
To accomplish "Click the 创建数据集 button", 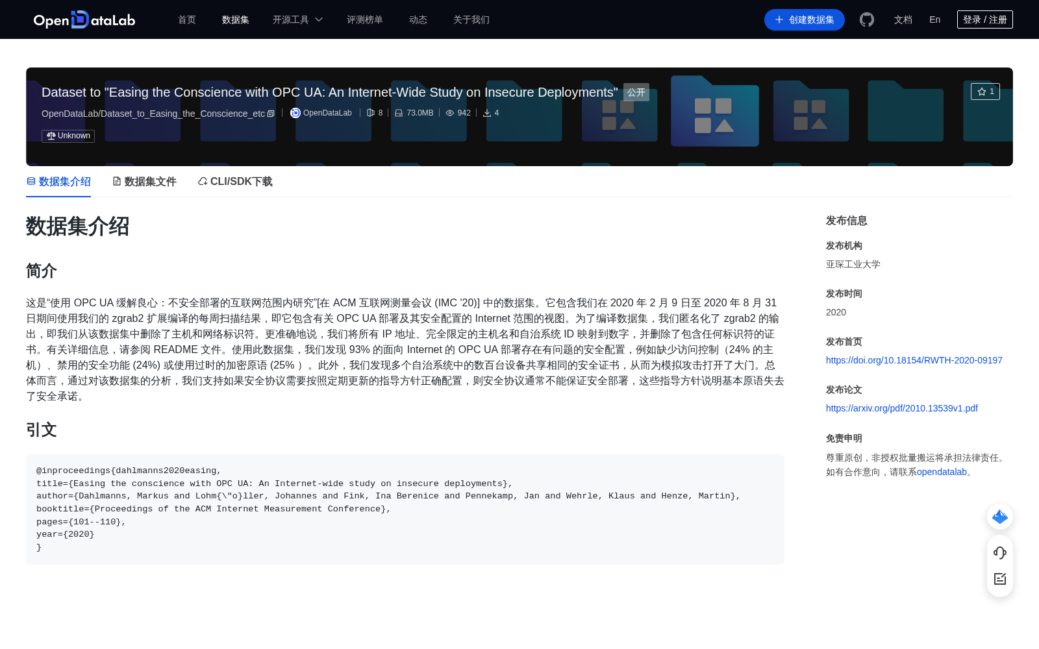I will click(805, 19).
